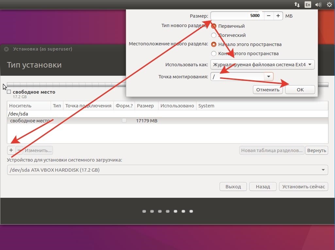335x250 pixels.
Task: Click the Установить сейчас button
Action: pyautogui.click(x=303, y=186)
